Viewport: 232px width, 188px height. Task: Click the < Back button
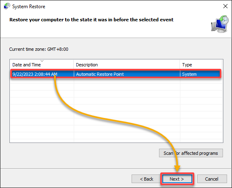tap(146, 179)
